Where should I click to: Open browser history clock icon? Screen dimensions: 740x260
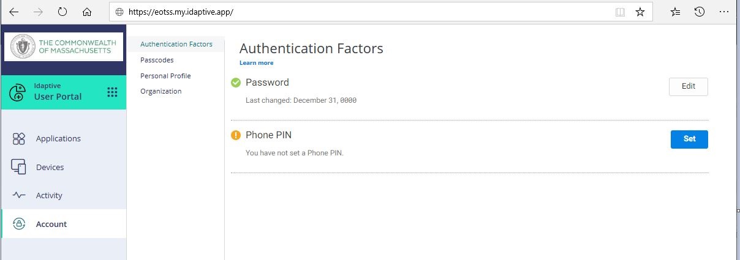pos(699,12)
